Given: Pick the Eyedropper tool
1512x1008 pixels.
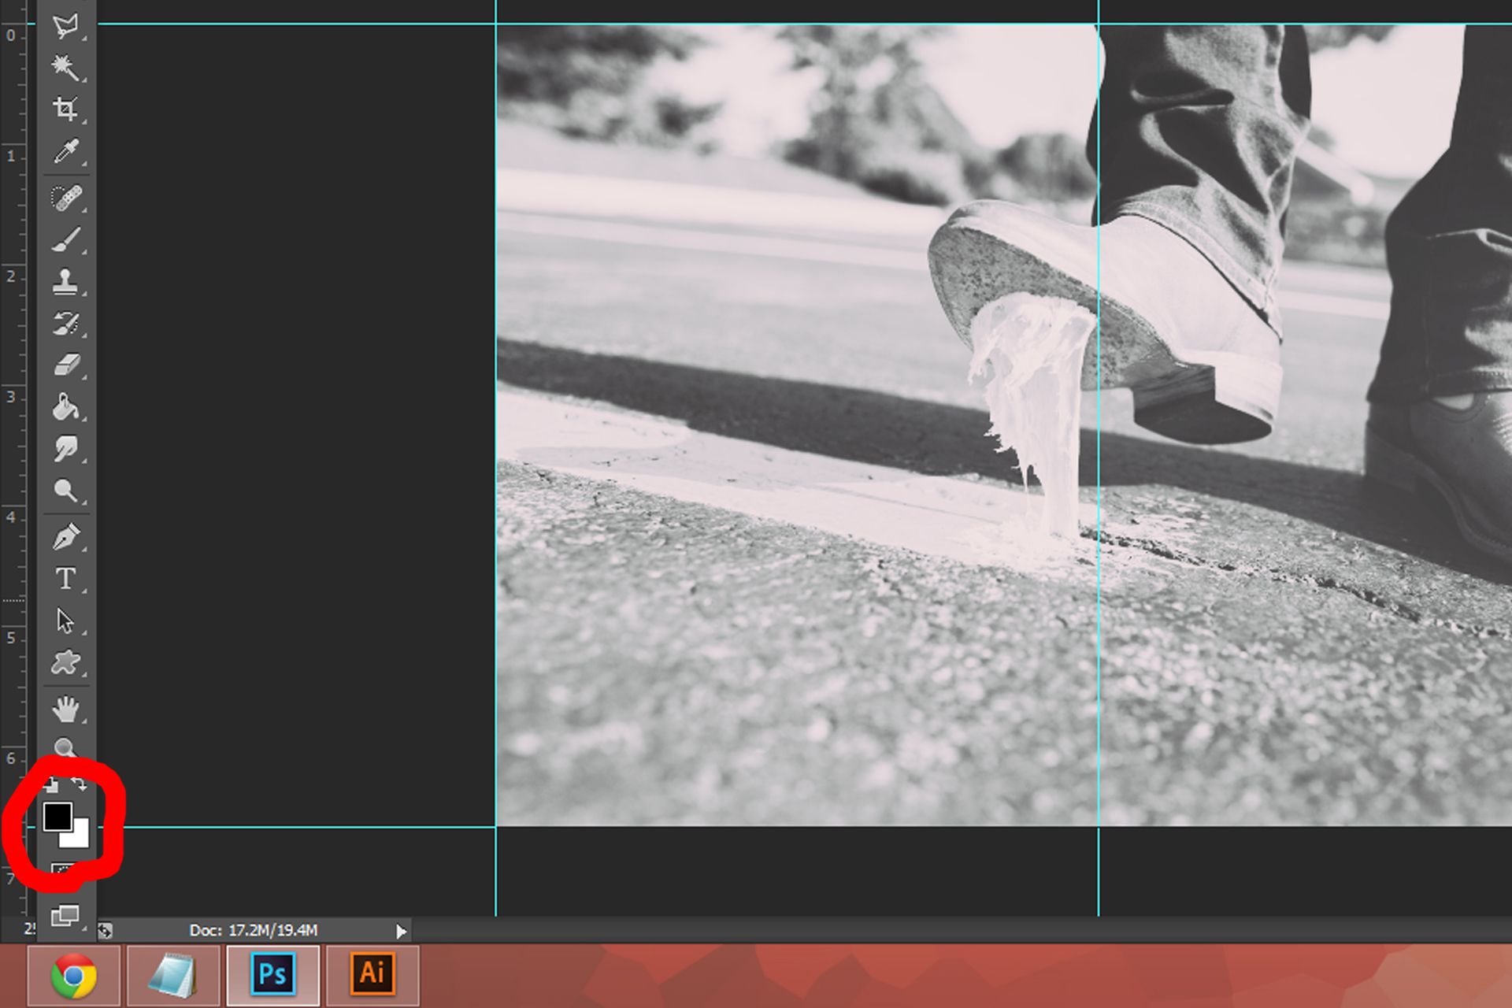Looking at the screenshot, I should pyautogui.click(x=65, y=151).
